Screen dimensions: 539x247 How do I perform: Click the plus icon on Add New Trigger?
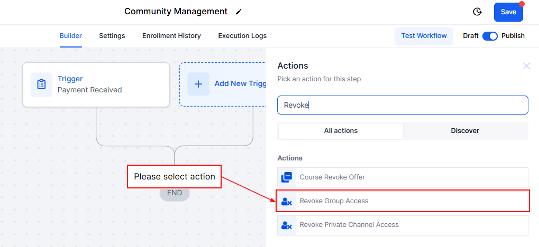[x=198, y=84]
